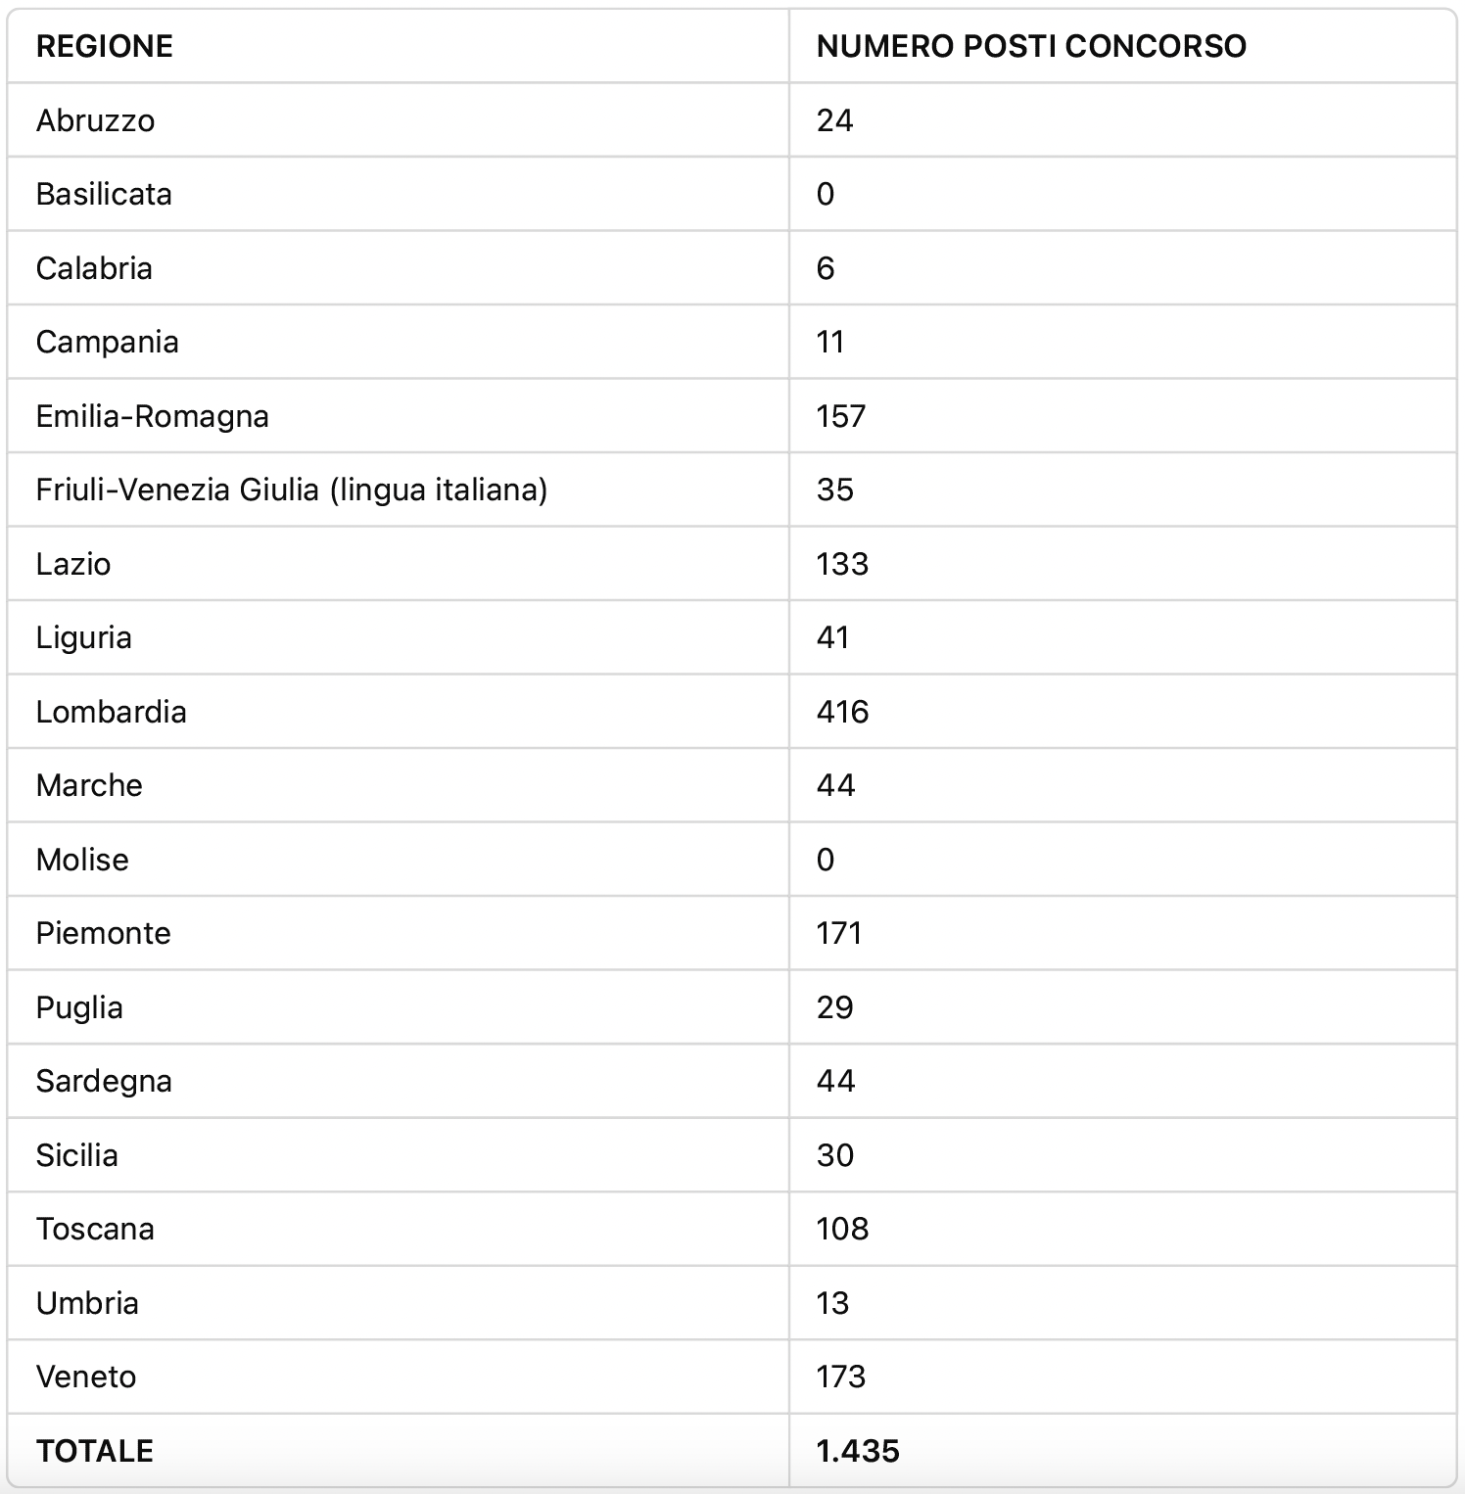Viewport: 1465px width, 1494px height.
Task: Click the Molise row name
Action: (x=82, y=860)
